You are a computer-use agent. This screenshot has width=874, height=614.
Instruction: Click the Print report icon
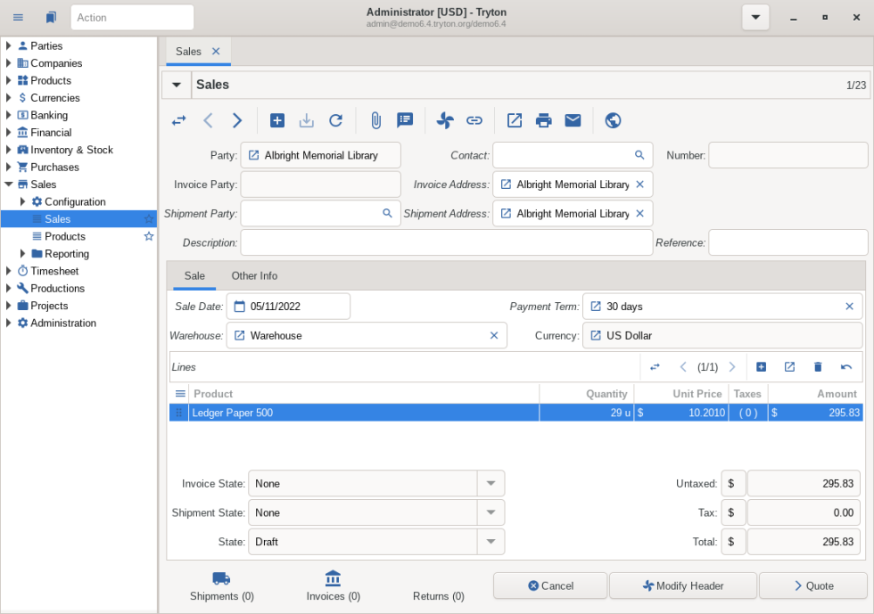point(543,120)
